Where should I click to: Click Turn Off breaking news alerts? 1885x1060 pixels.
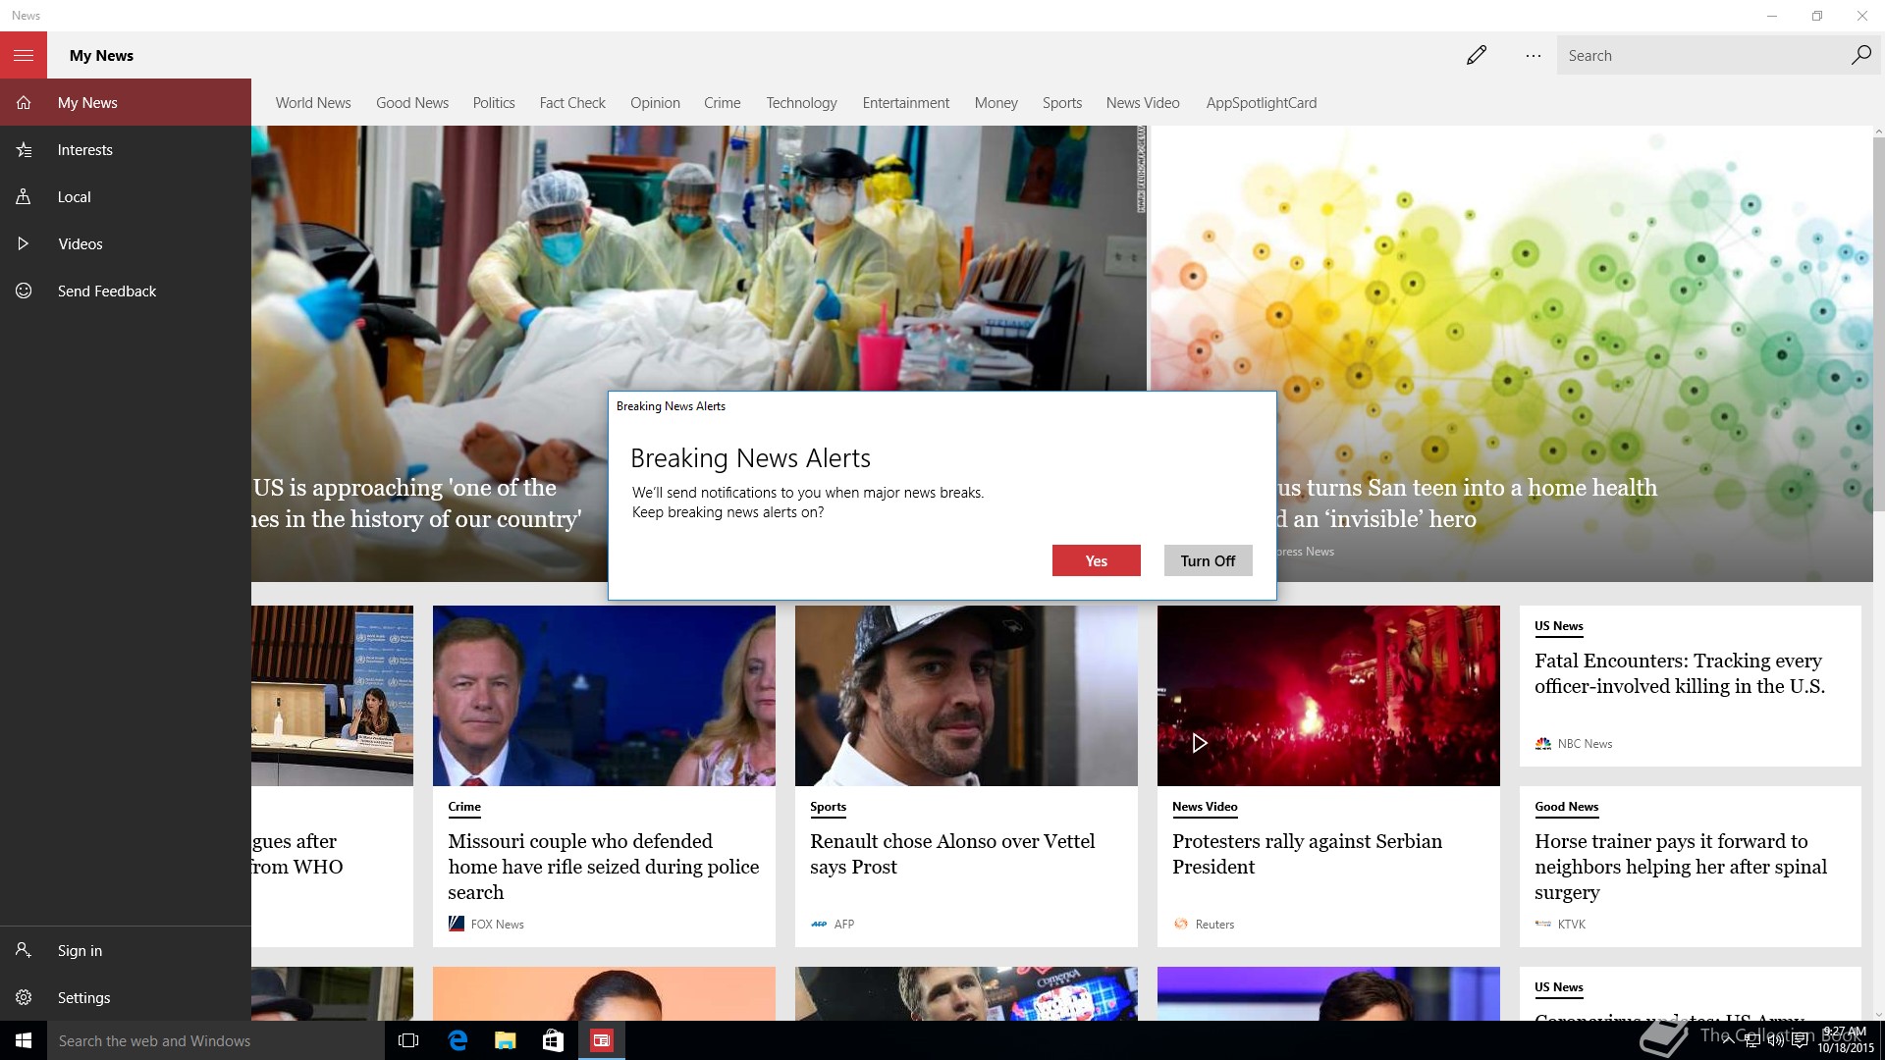pos(1208,560)
